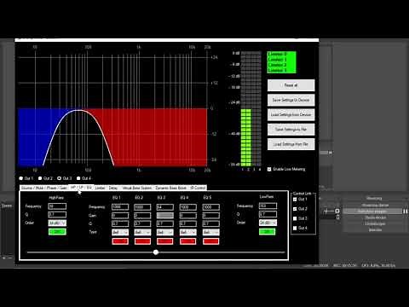Click the white filter curve peak in graph
Viewport: 409px width, 307px height.
79,110
